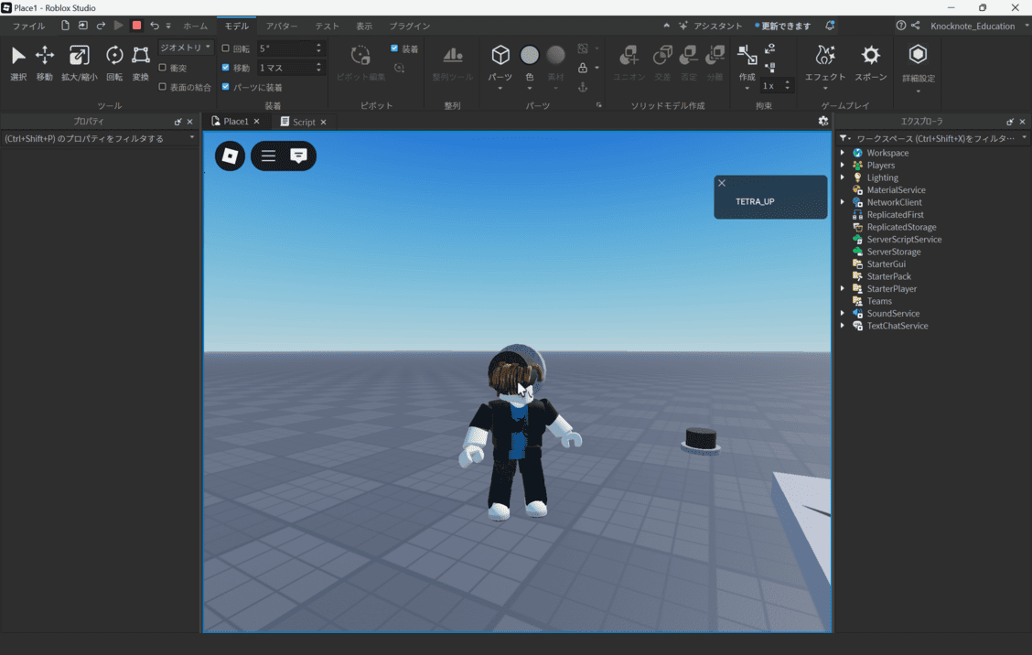
Task: Switch to the テスト ribbon tab
Action: [328, 26]
